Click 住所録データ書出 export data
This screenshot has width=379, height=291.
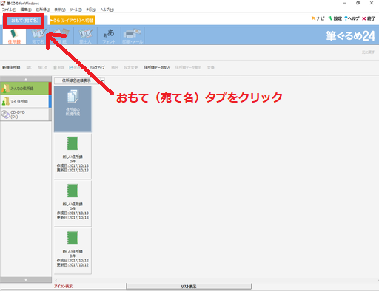pos(188,67)
